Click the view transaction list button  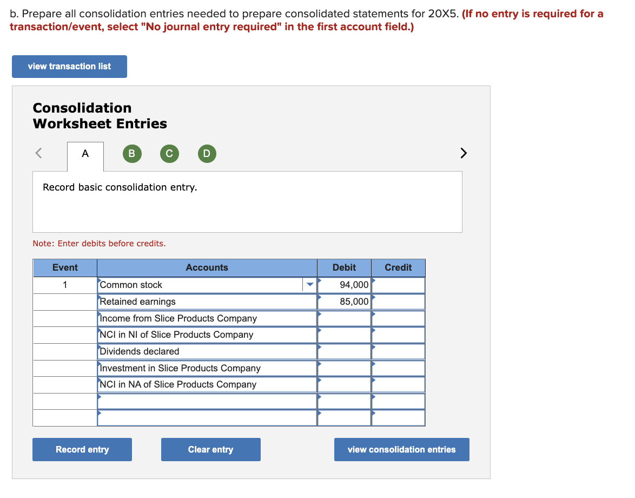click(x=69, y=66)
